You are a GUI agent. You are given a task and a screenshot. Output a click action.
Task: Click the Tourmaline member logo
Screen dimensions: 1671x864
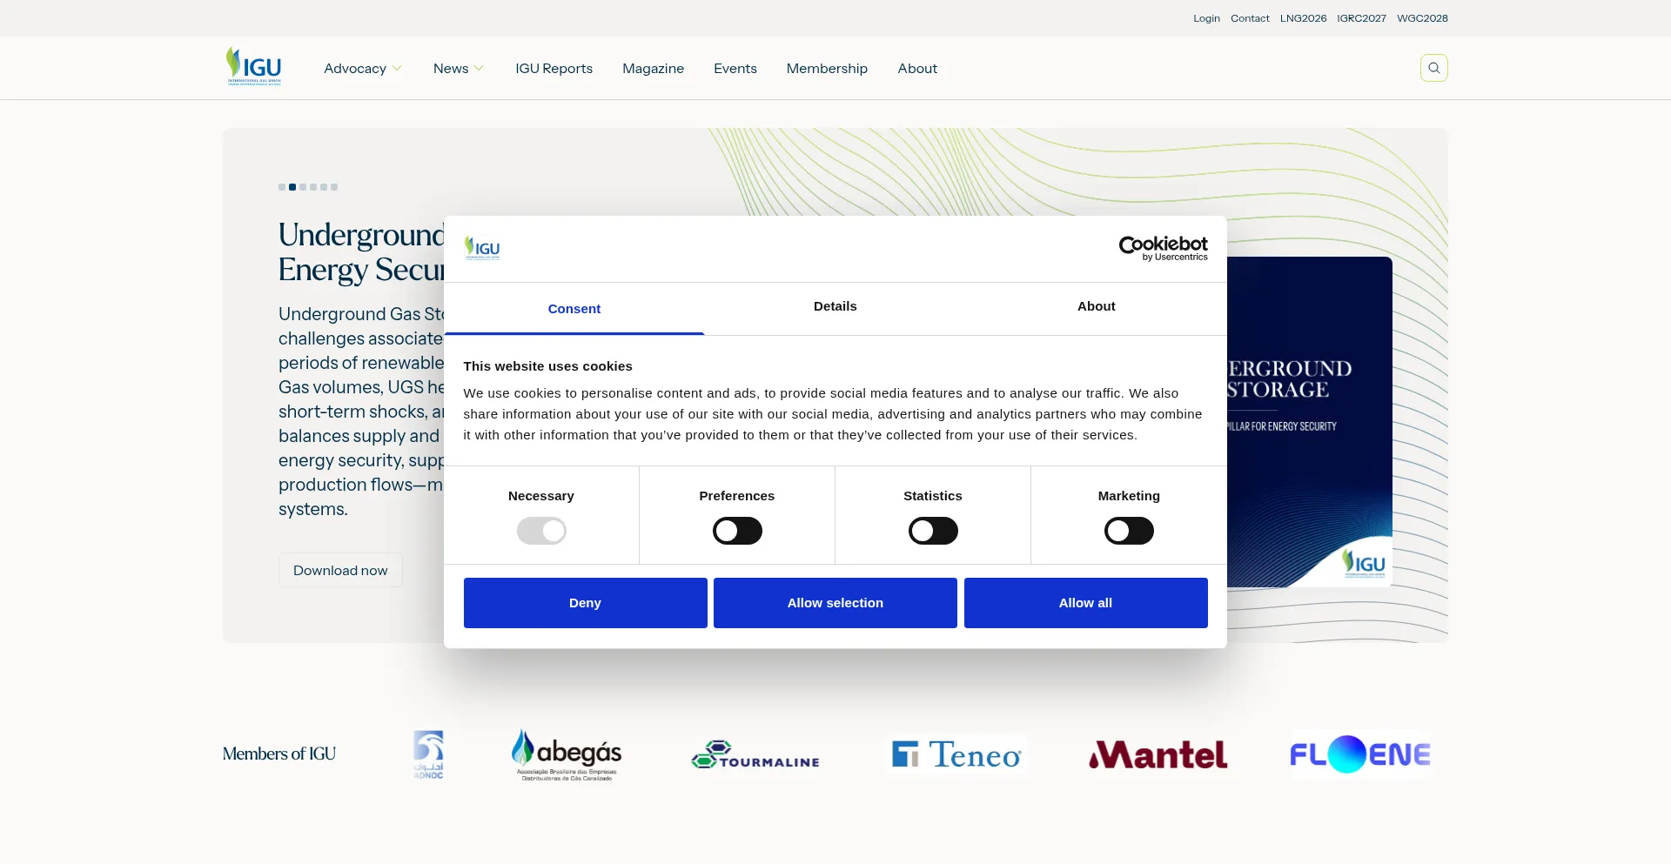(x=755, y=754)
